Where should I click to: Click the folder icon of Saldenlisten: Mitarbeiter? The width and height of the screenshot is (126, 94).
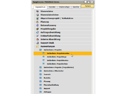[x=41, y=71]
